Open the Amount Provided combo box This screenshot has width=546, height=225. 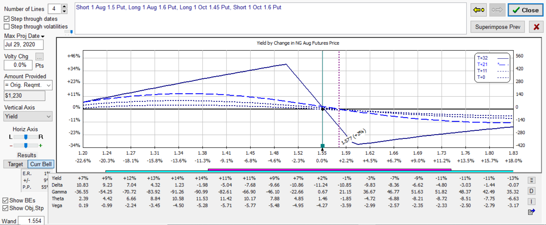(28, 85)
